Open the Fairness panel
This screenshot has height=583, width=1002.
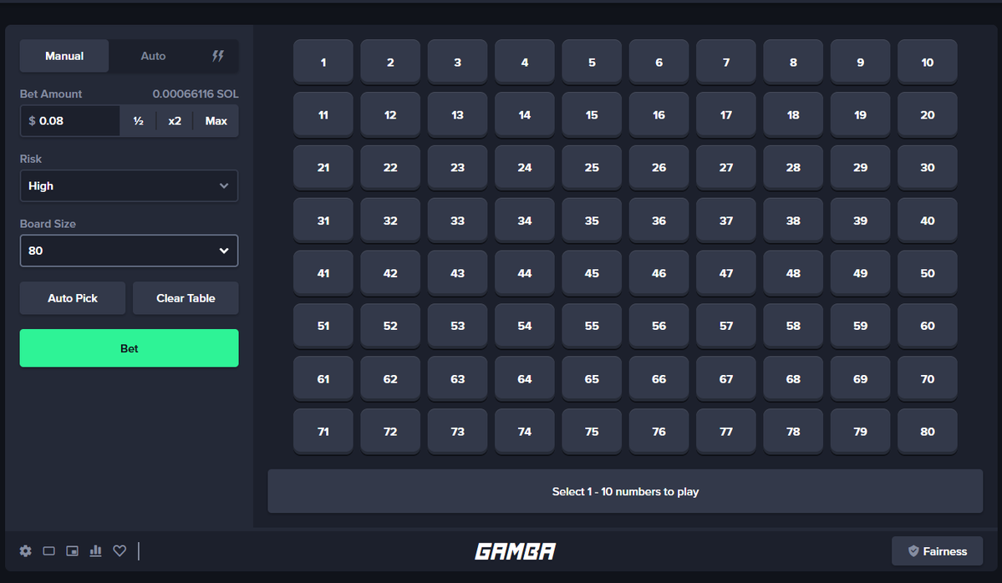(937, 551)
